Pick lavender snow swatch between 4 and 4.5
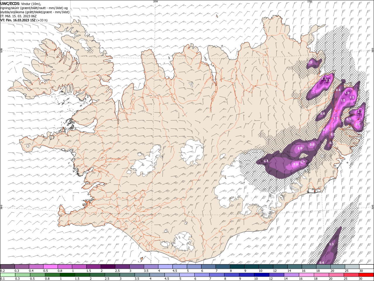 (x=165, y=266)
